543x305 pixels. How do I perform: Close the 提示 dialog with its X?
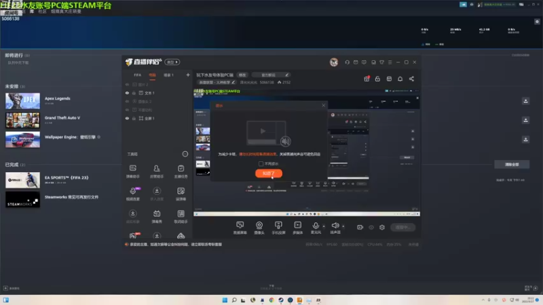coord(324,105)
